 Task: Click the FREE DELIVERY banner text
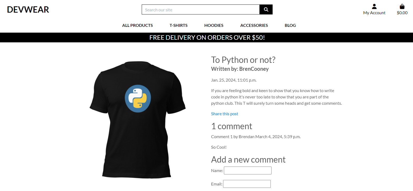tap(207, 37)
